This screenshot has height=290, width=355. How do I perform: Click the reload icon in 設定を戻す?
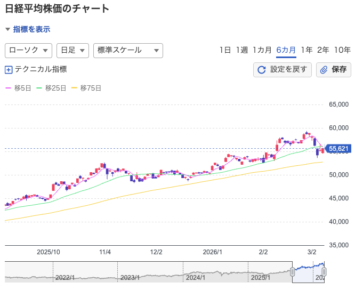pos(262,70)
